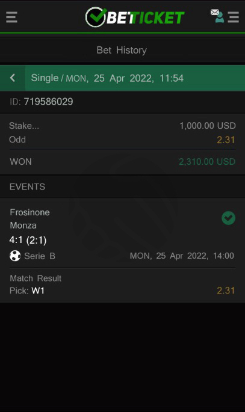Open the left hamburger menu
Image resolution: width=245 pixels, height=412 pixels.
pyautogui.click(x=11, y=17)
